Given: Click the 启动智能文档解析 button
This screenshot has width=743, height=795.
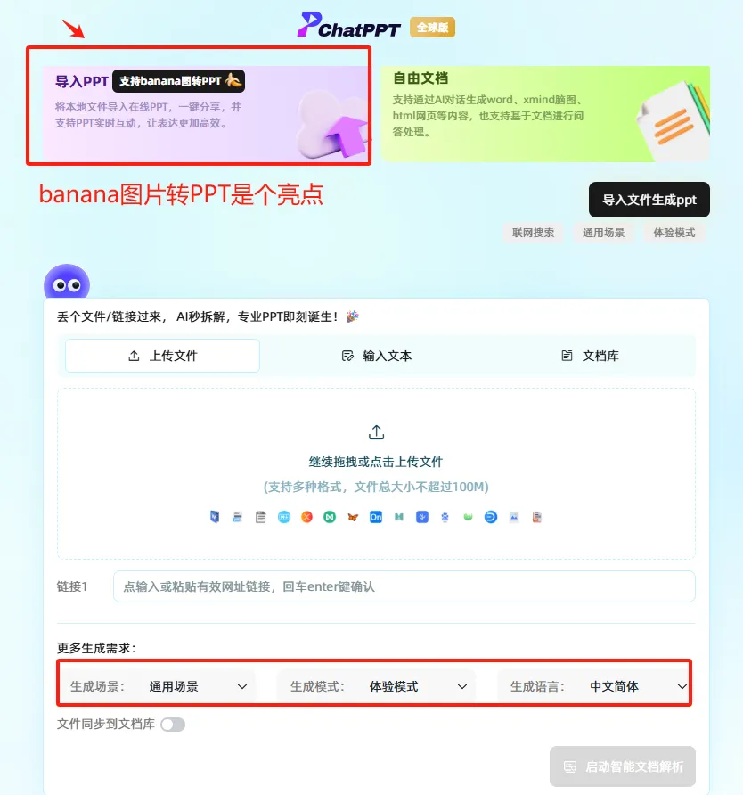Looking at the screenshot, I should (623, 766).
